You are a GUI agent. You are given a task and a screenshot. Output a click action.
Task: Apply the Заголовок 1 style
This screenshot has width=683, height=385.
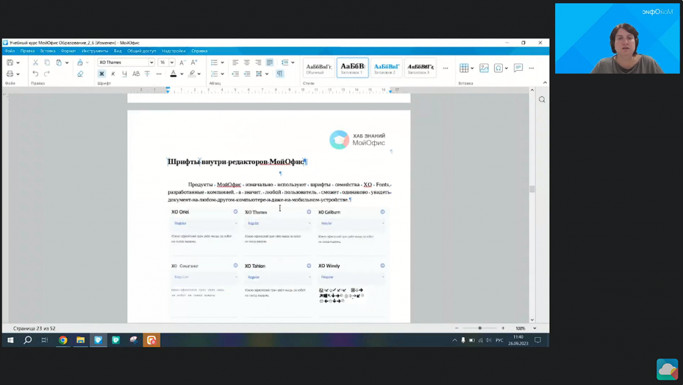point(352,67)
